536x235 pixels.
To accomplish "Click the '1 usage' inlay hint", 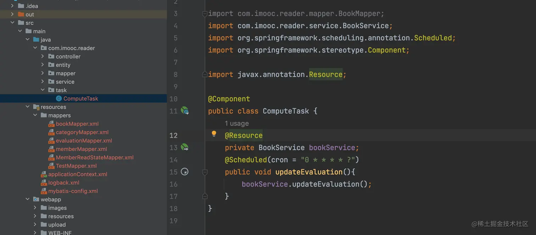I will (x=237, y=123).
